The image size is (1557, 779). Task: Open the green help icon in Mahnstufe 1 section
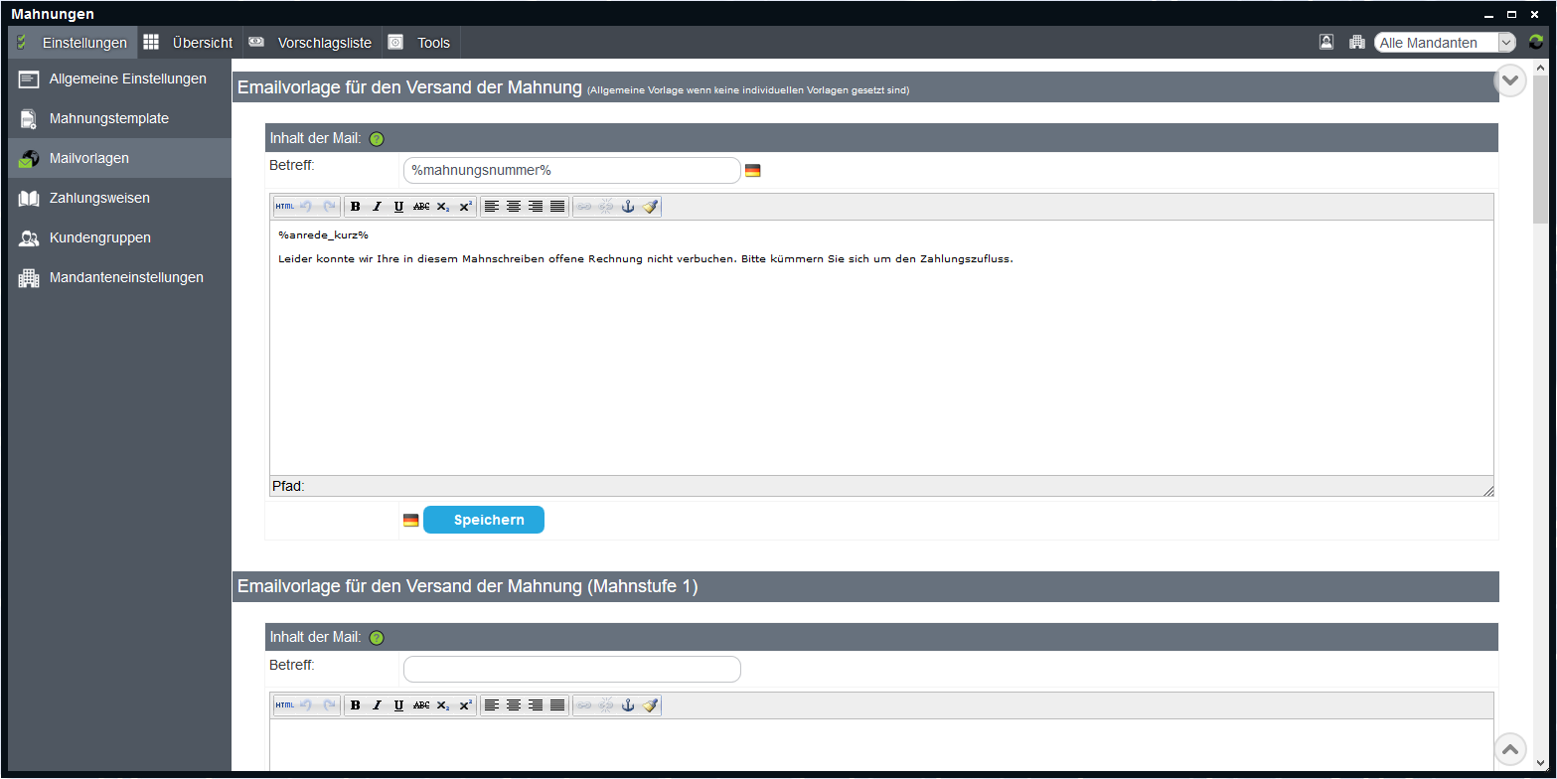(x=377, y=638)
